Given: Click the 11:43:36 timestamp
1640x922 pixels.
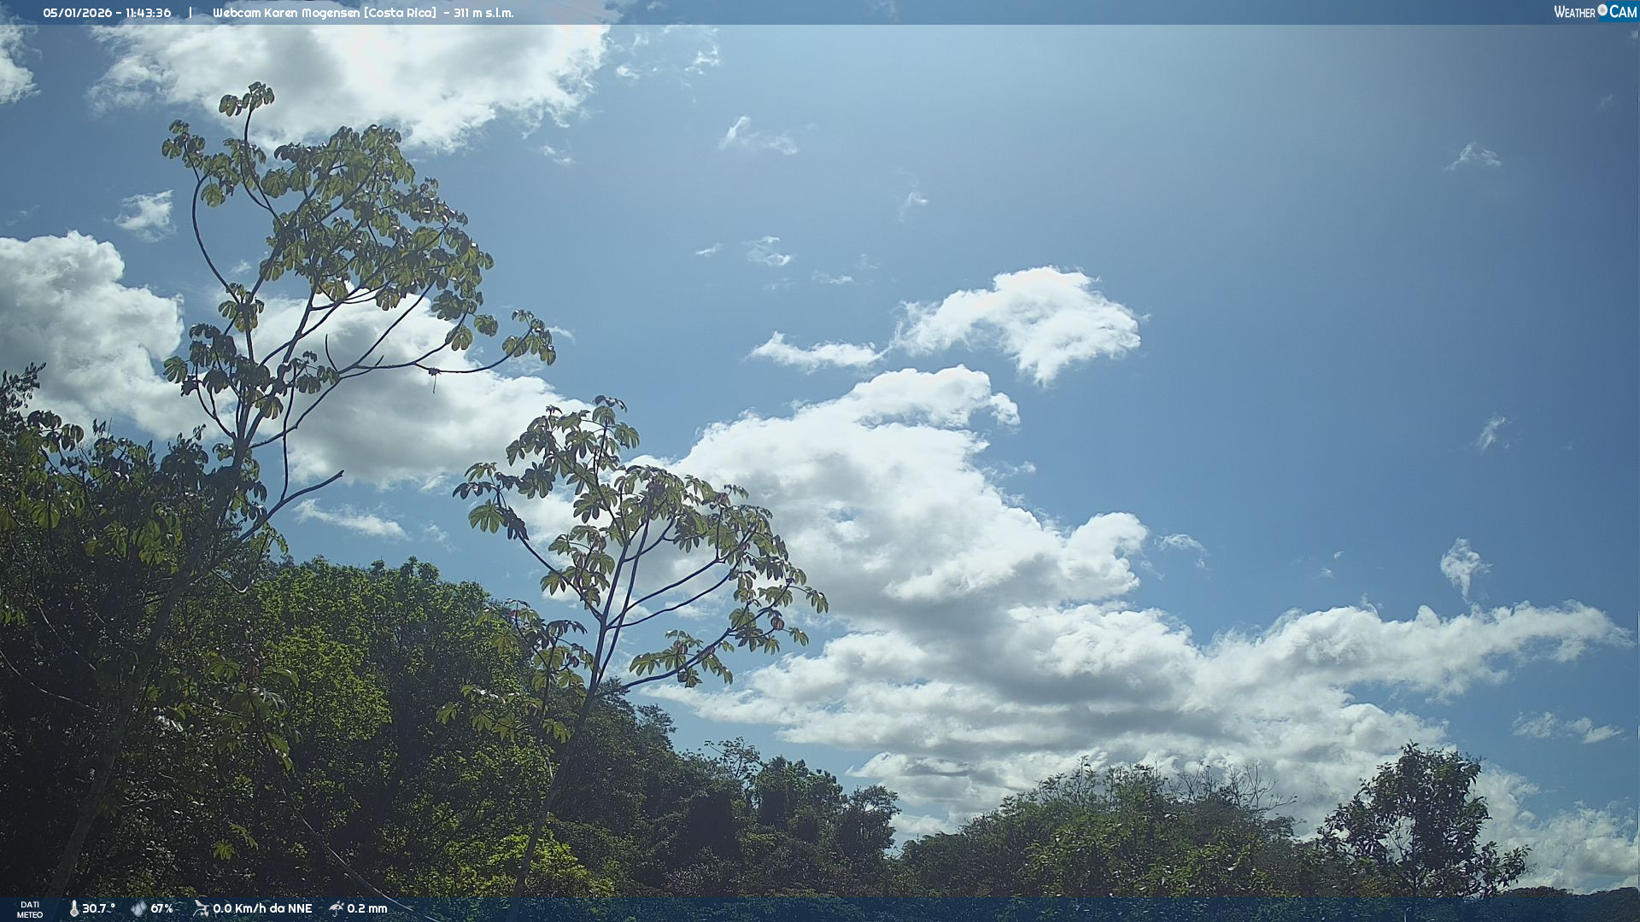Looking at the screenshot, I should pyautogui.click(x=147, y=13).
